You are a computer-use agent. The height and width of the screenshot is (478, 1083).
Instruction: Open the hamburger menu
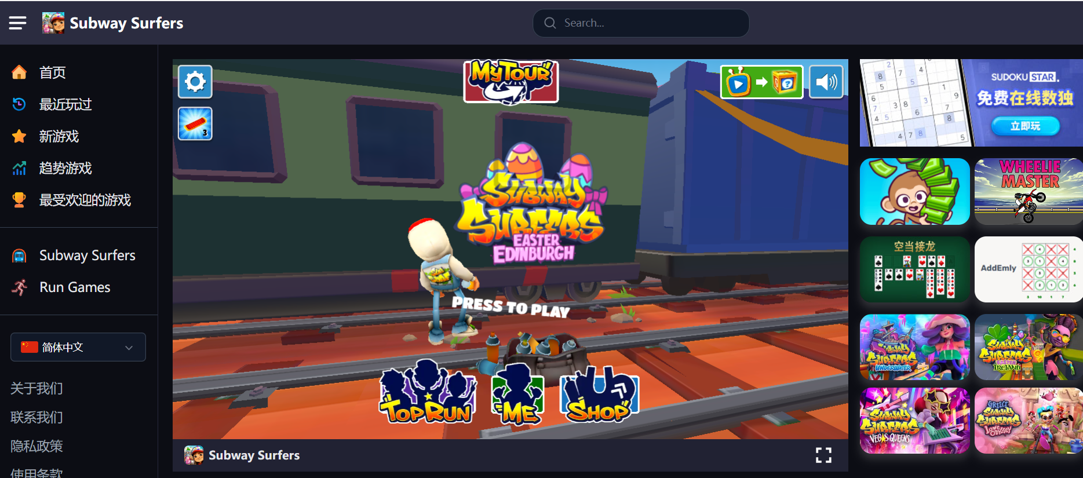[x=17, y=23]
